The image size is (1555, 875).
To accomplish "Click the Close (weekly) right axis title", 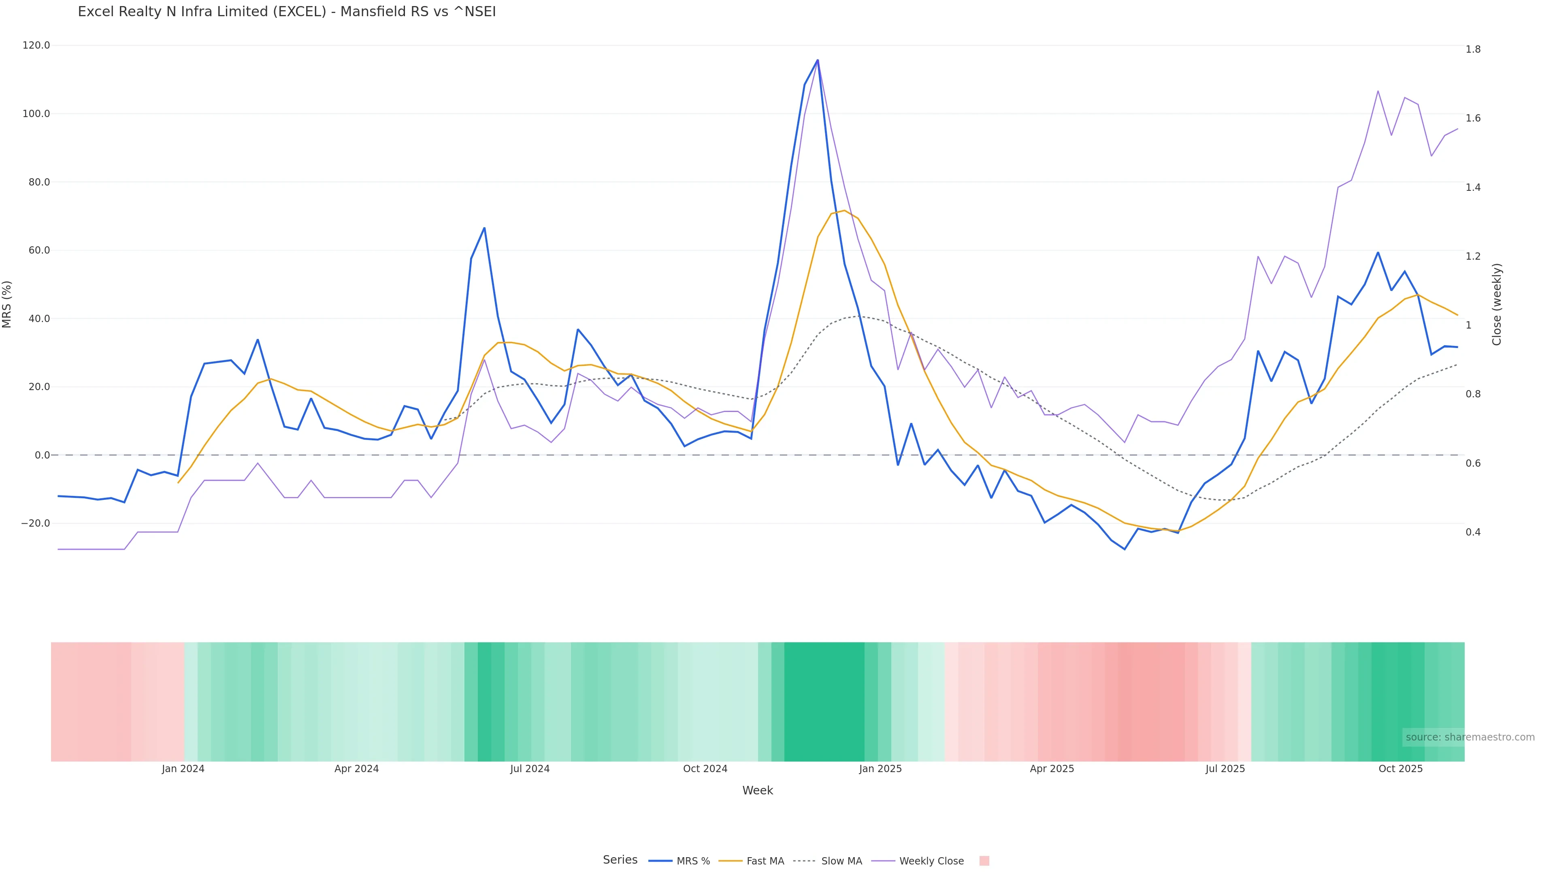I will click(x=1497, y=304).
